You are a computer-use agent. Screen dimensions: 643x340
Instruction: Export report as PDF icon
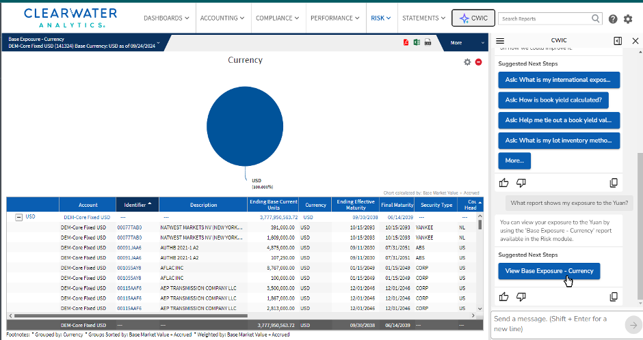(406, 42)
